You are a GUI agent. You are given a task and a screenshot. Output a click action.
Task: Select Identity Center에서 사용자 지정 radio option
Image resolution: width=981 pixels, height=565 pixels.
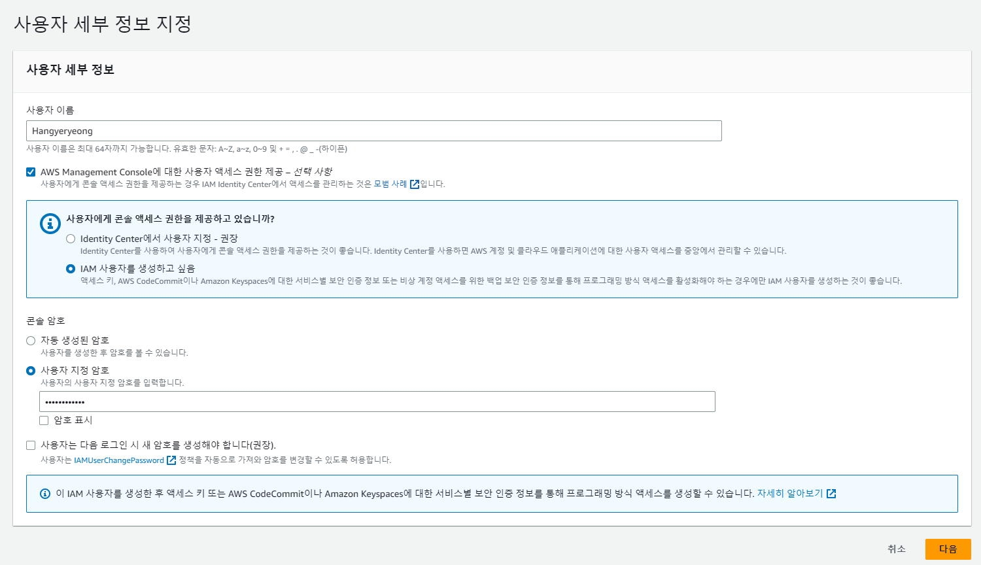click(71, 239)
